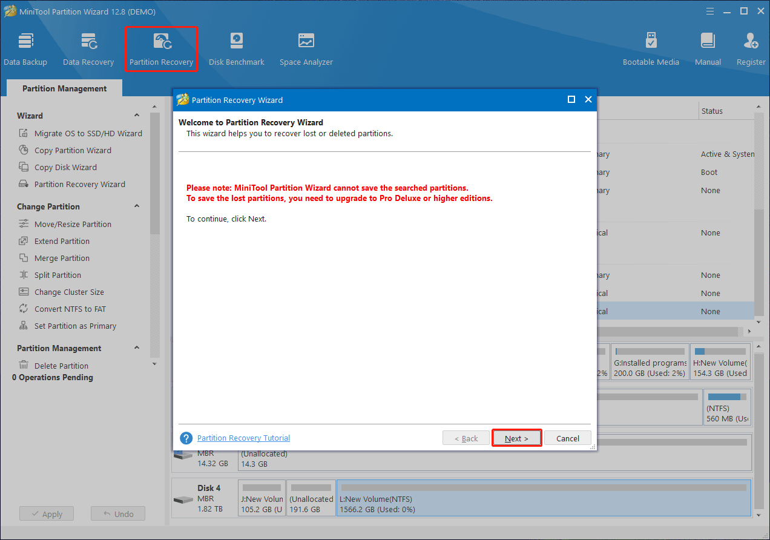Choose Copy Partition Wizard in sidebar
Image resolution: width=770 pixels, height=540 pixels.
pyautogui.click(x=65, y=150)
